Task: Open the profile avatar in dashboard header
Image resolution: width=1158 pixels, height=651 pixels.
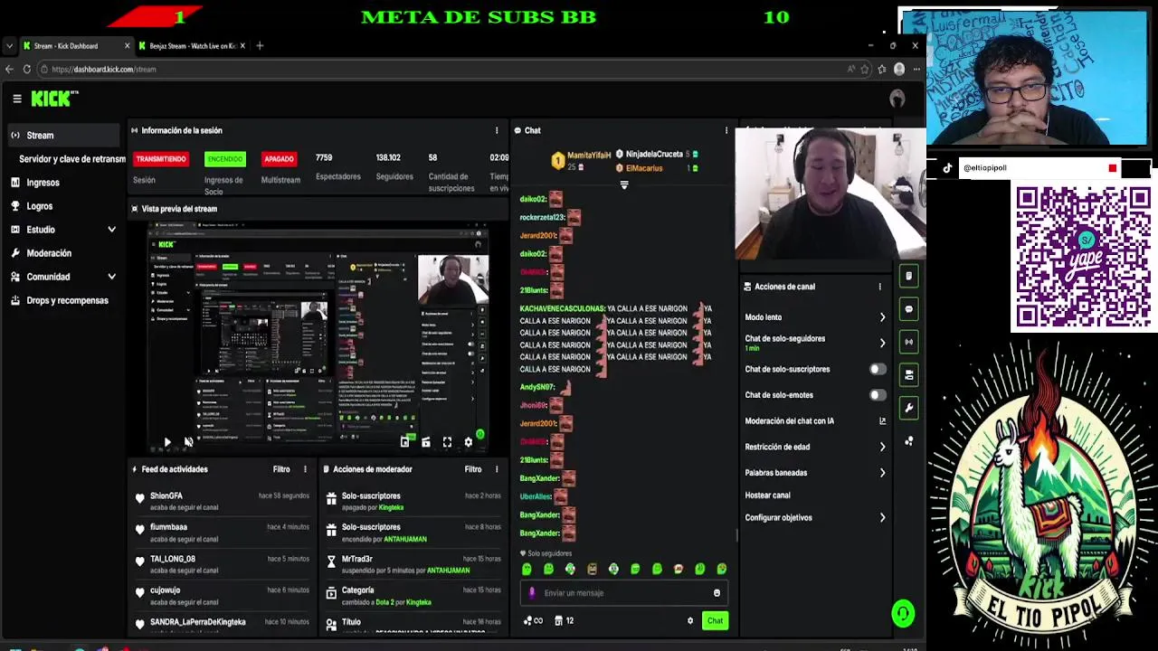Action: coord(897,99)
